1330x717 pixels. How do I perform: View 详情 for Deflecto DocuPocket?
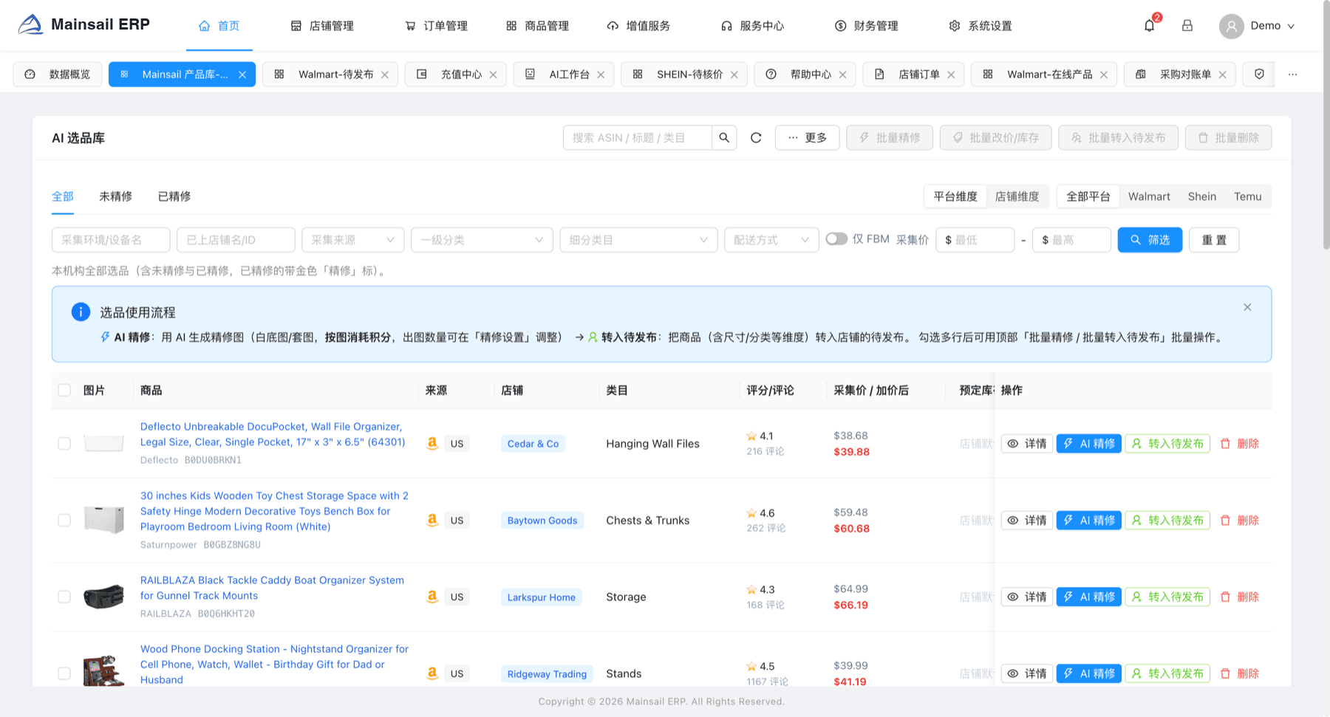pos(1027,444)
